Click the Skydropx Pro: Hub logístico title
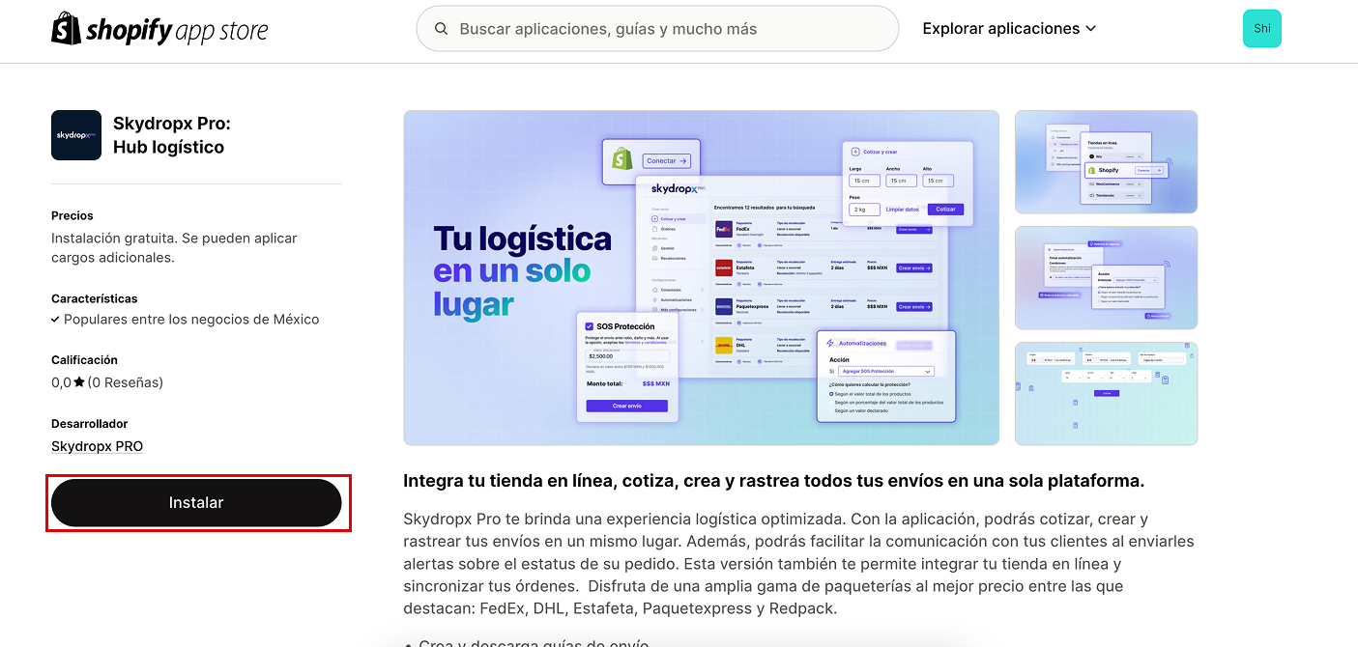1358x647 pixels. tap(172, 135)
